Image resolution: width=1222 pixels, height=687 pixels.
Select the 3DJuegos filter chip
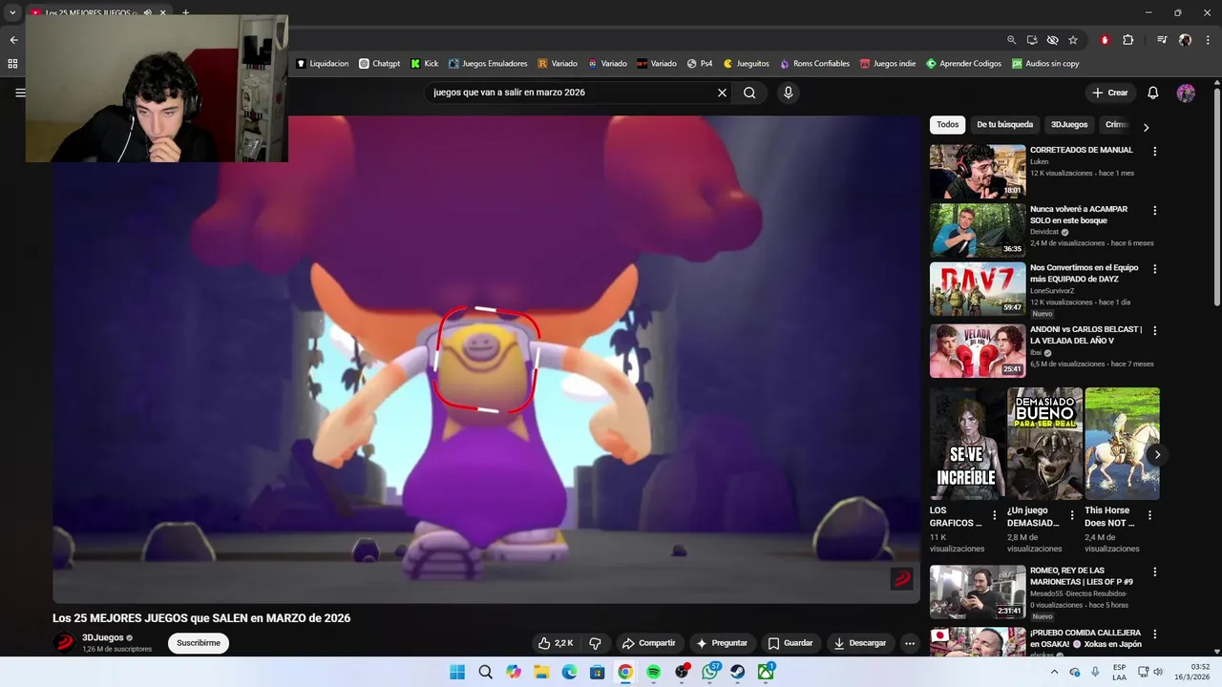click(x=1069, y=125)
